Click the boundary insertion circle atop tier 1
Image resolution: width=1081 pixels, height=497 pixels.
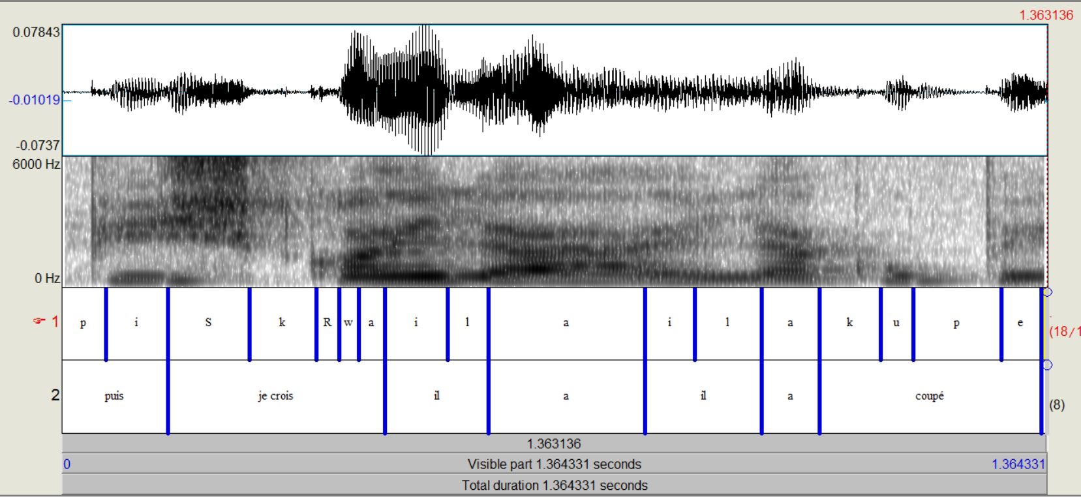(1047, 292)
